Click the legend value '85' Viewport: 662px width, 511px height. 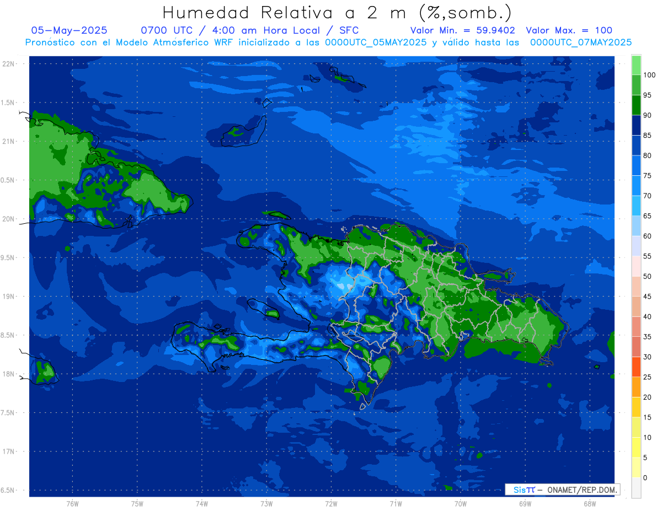point(648,135)
